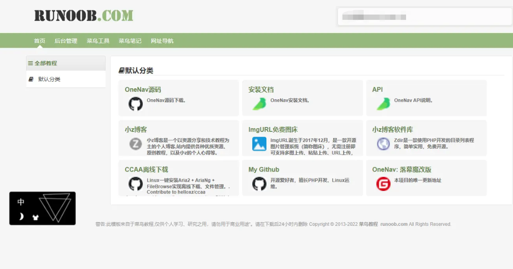This screenshot has height=269, width=513.
Task: Open 菜鸟工具 in the navigation bar
Action: 98,41
